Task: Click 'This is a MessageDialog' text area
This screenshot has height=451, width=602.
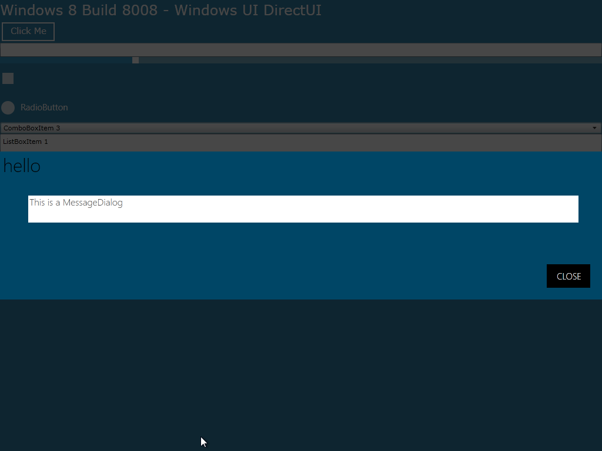Action: pyautogui.click(x=303, y=209)
